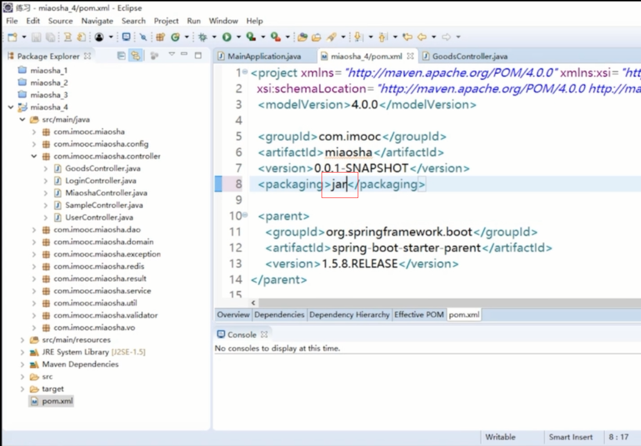Toggle Link with Editor in Package Explorer

click(x=135, y=55)
